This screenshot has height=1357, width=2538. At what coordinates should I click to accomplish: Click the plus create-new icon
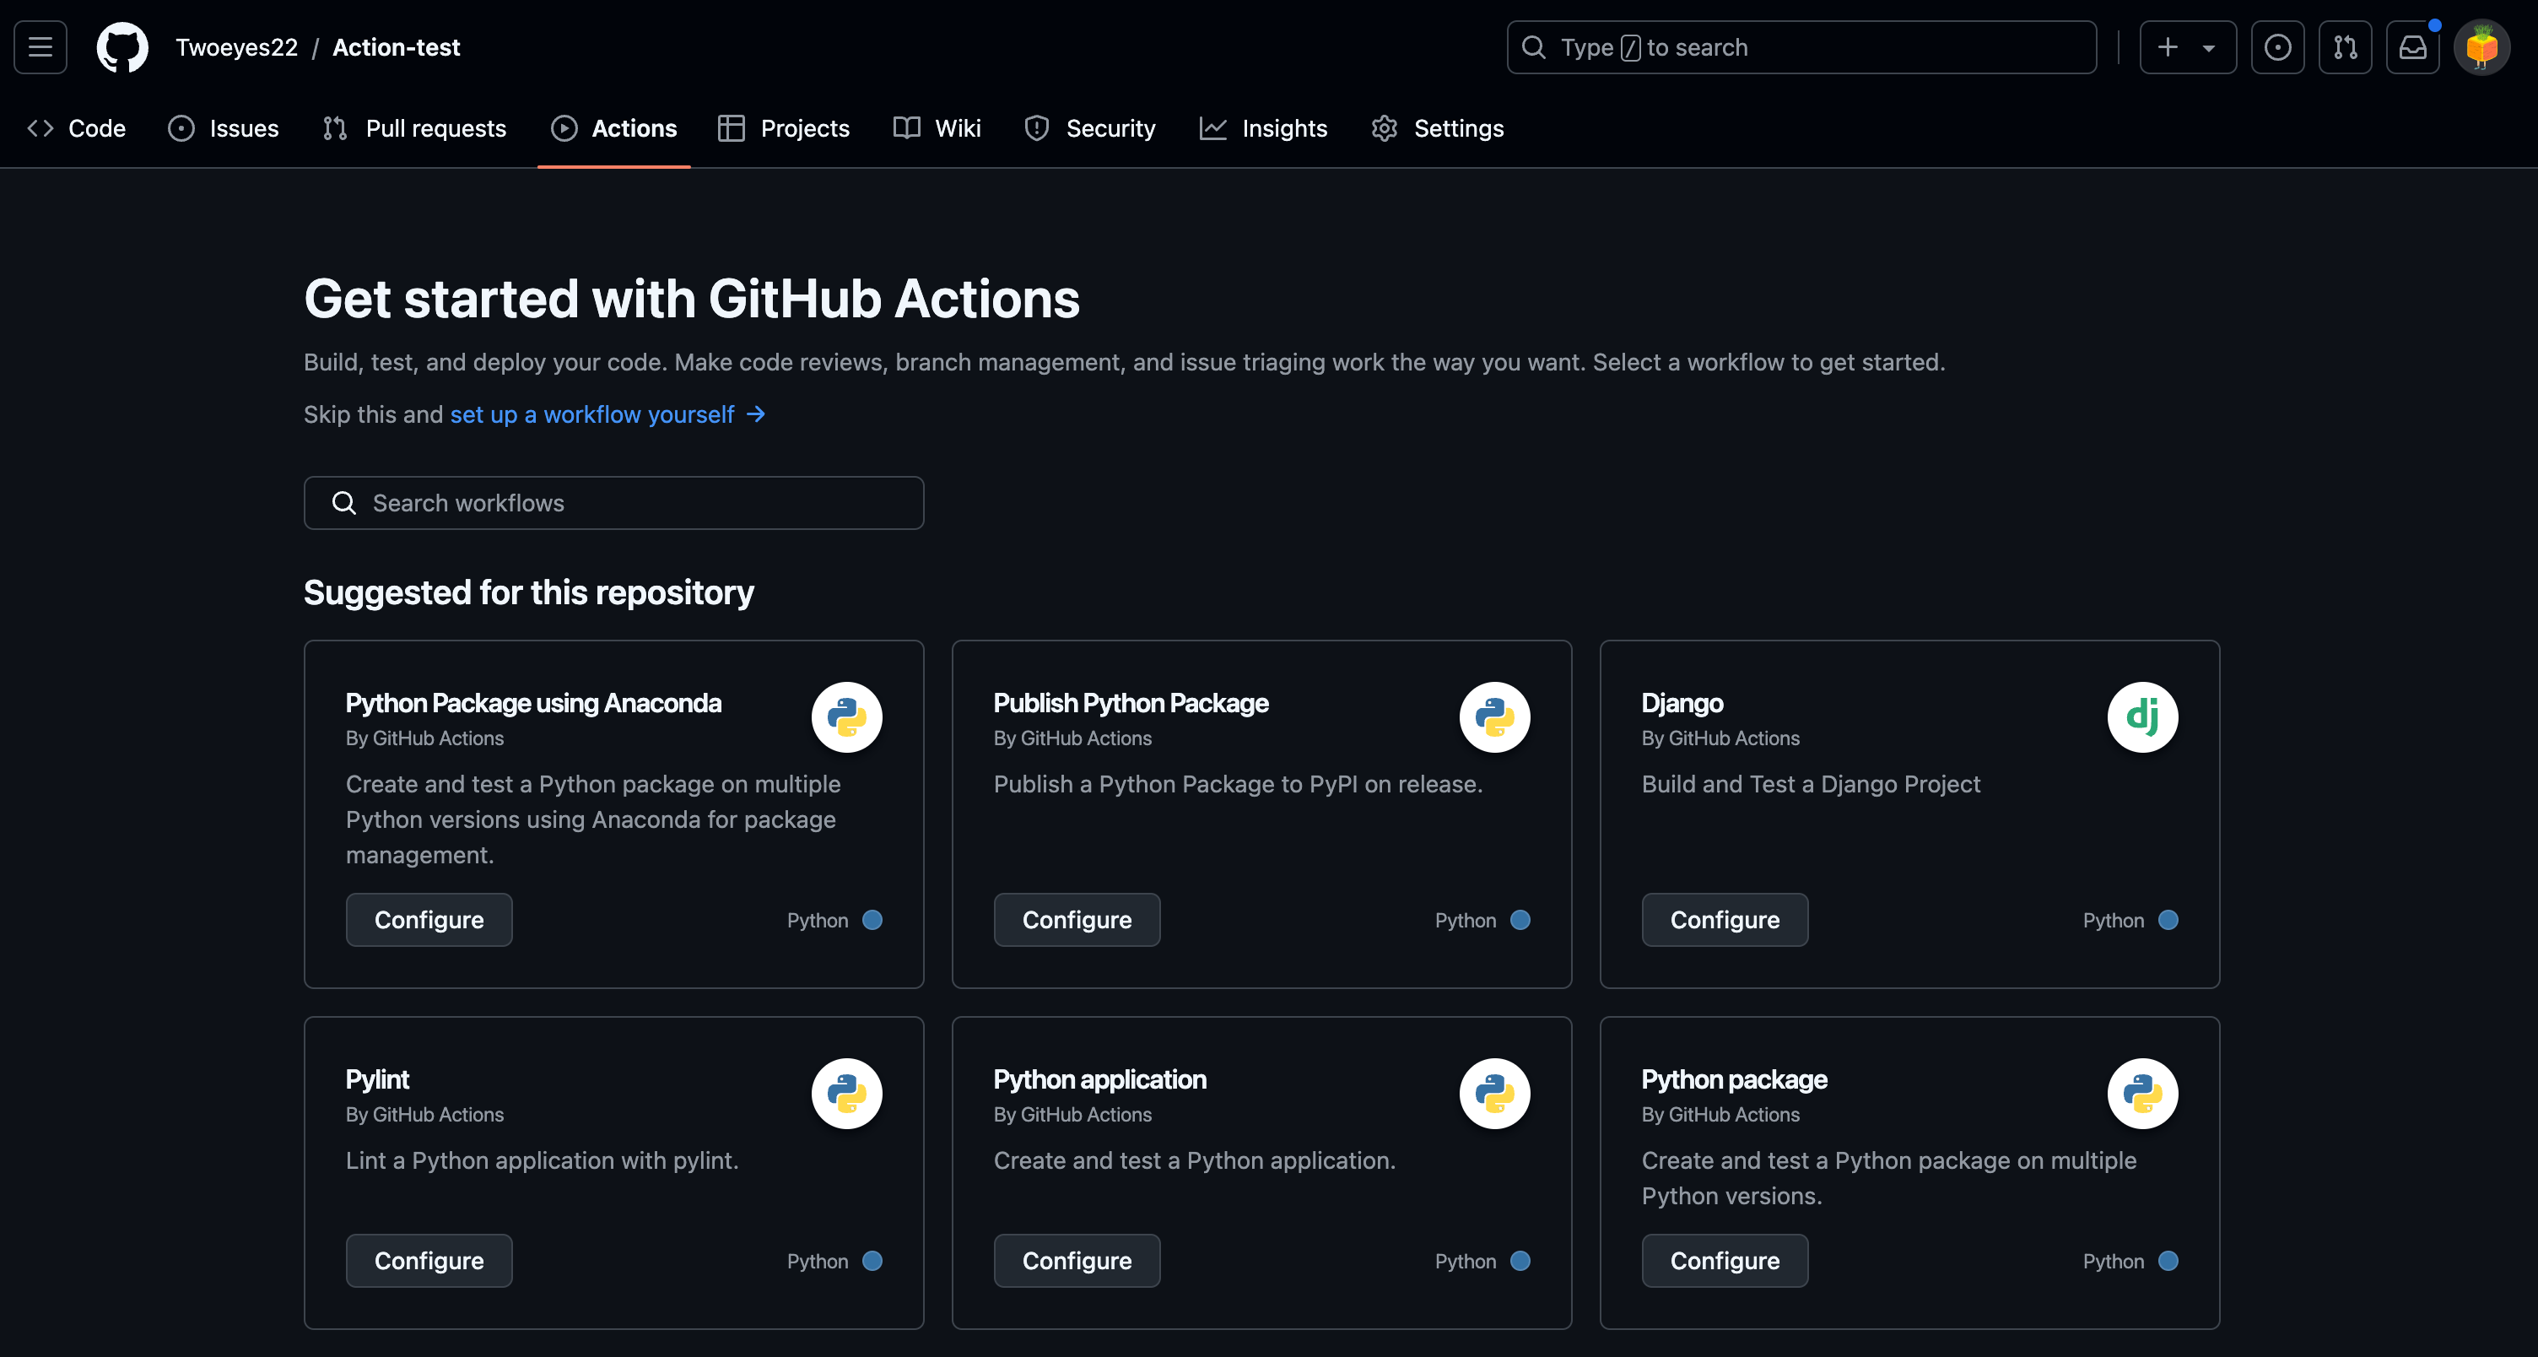pos(2168,47)
